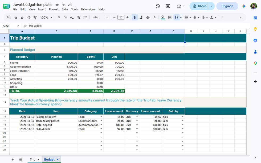The height and width of the screenshot is (163, 261).
Task: Open Maps in the side panel
Action: (255, 63)
